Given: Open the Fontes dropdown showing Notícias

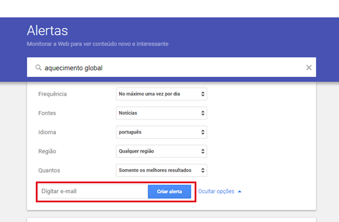Looking at the screenshot, I should tap(162, 113).
